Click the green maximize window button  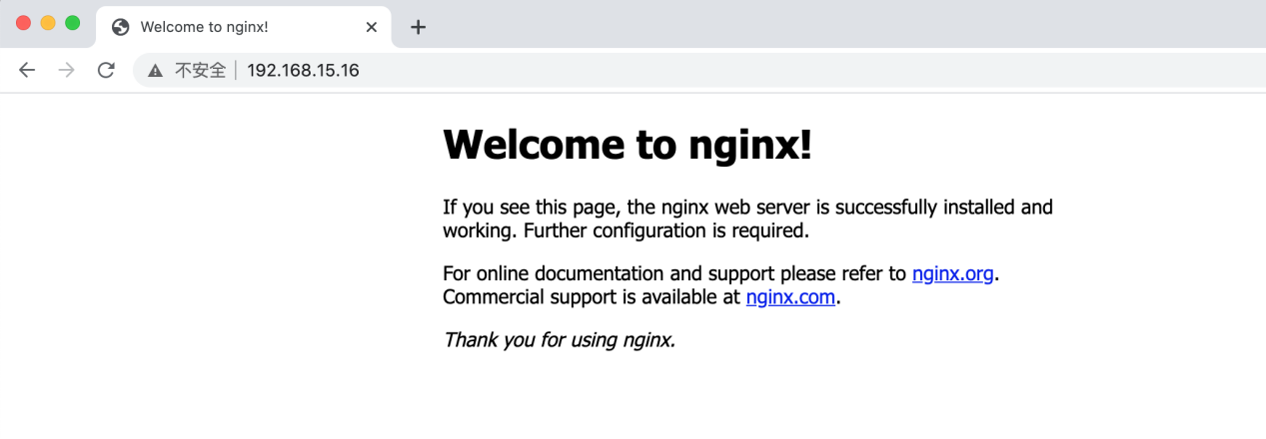72,23
